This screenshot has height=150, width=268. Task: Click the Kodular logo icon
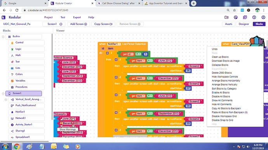pyautogui.click(x=3, y=17)
